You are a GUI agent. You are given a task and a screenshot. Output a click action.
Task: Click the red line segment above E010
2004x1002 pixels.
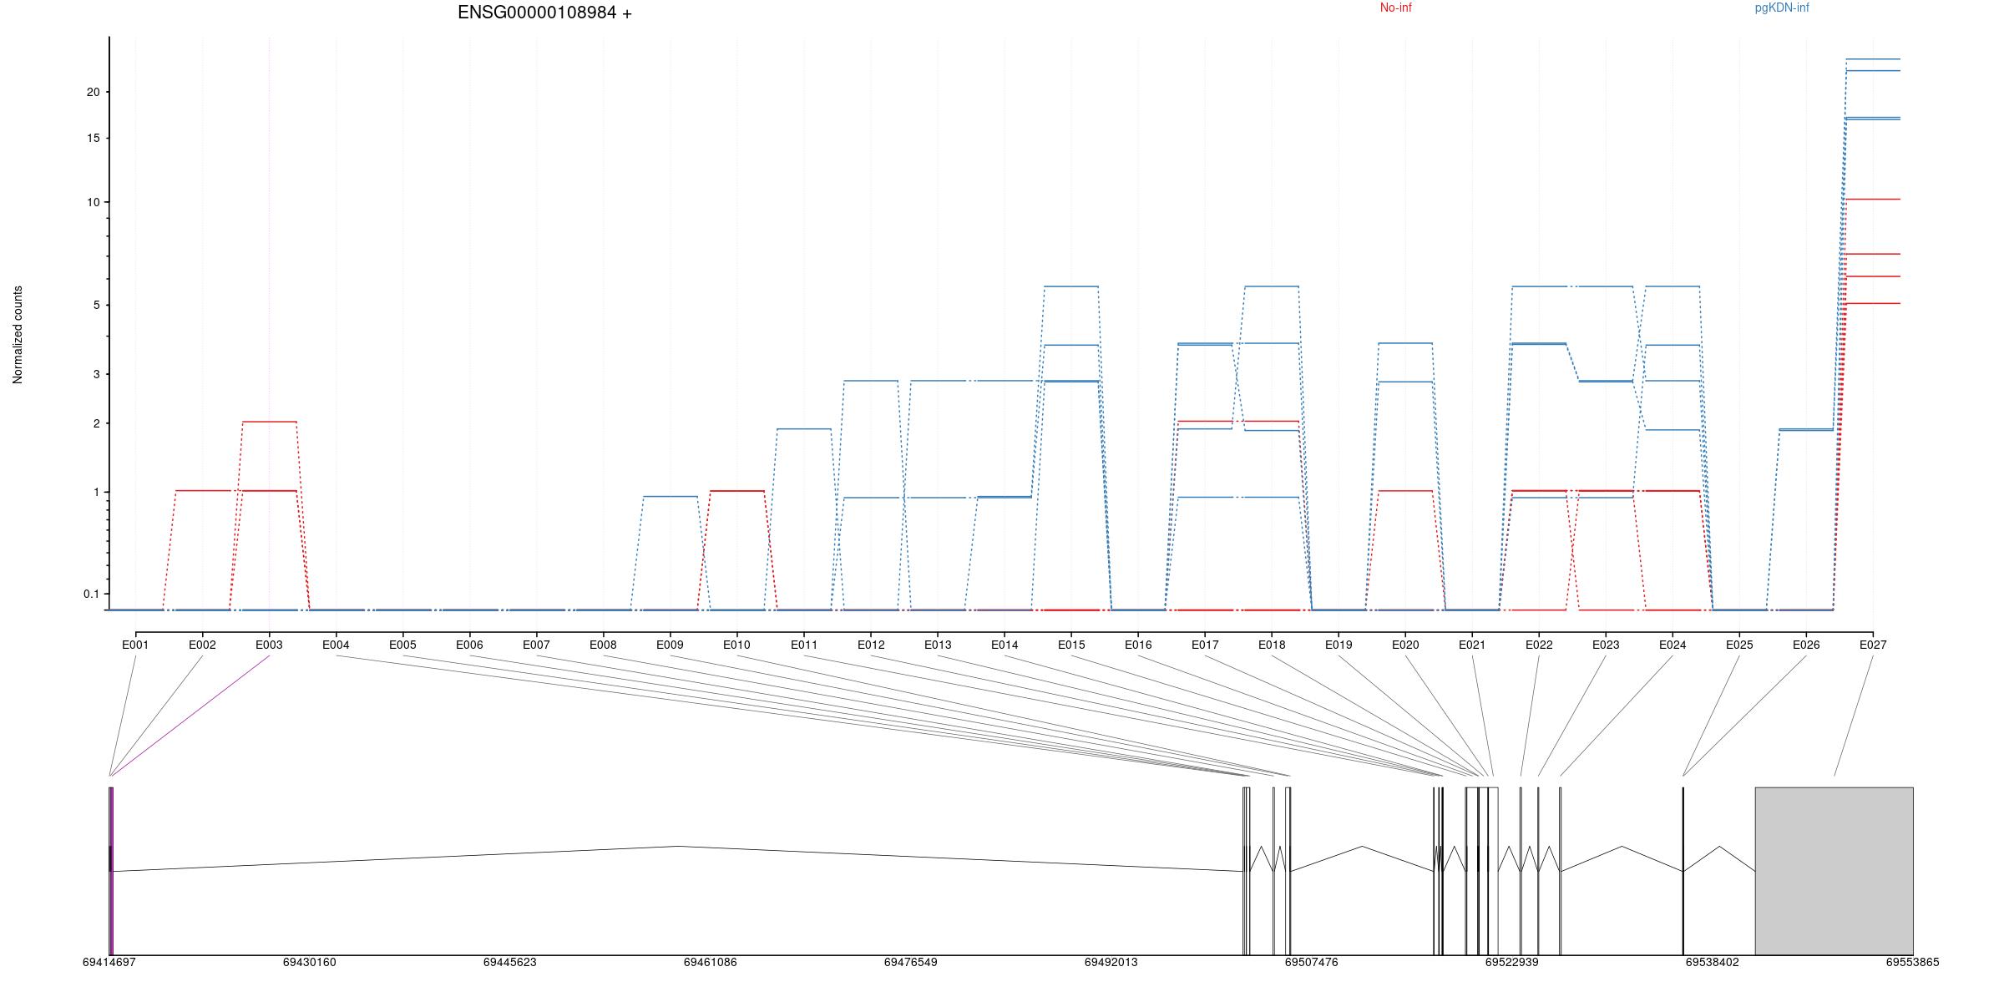(737, 491)
